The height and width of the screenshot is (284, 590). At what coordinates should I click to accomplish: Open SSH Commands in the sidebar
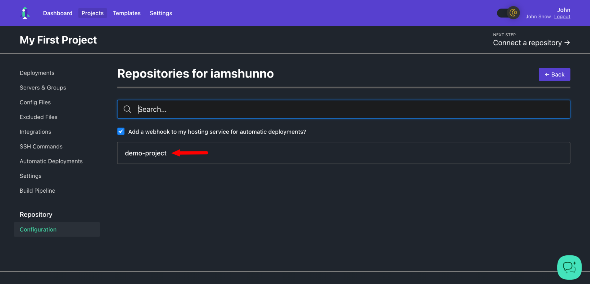click(x=41, y=146)
